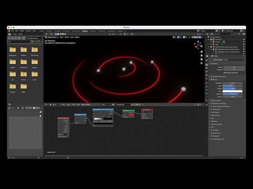Toggle Use Nodes in the node editor
The height and width of the screenshot is (189, 253).
coord(86,104)
